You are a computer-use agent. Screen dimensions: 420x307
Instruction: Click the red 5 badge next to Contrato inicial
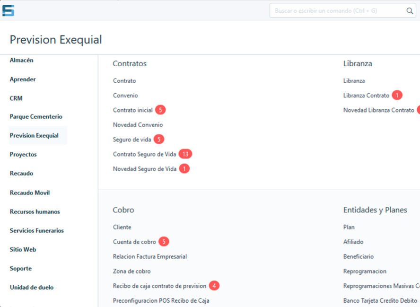click(160, 110)
